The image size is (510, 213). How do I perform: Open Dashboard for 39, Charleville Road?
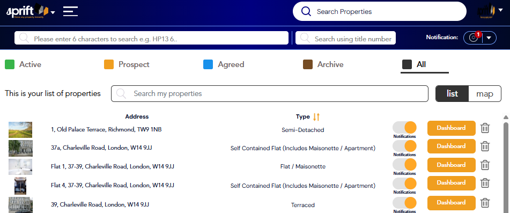(x=451, y=203)
